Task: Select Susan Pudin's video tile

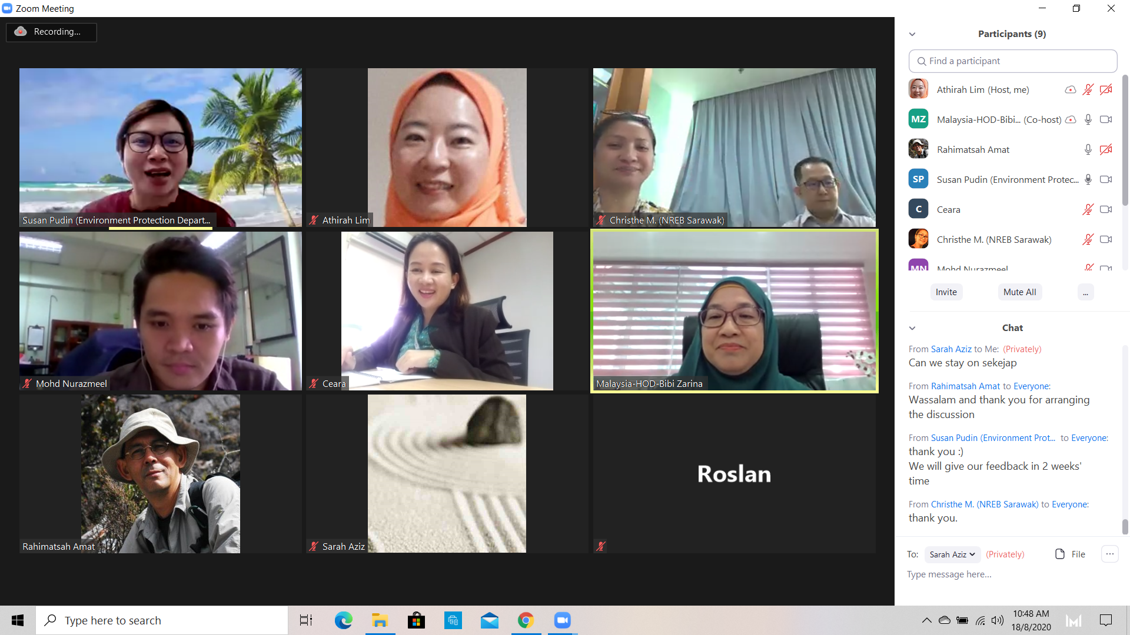Action: [x=161, y=148]
